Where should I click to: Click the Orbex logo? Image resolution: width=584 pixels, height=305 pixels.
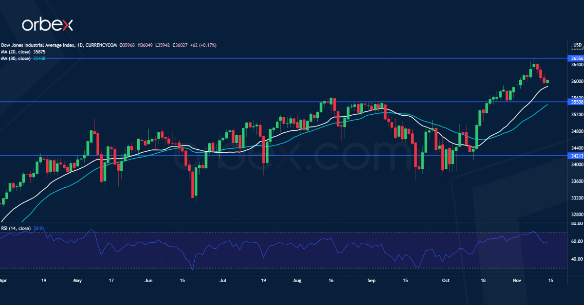coord(47,24)
